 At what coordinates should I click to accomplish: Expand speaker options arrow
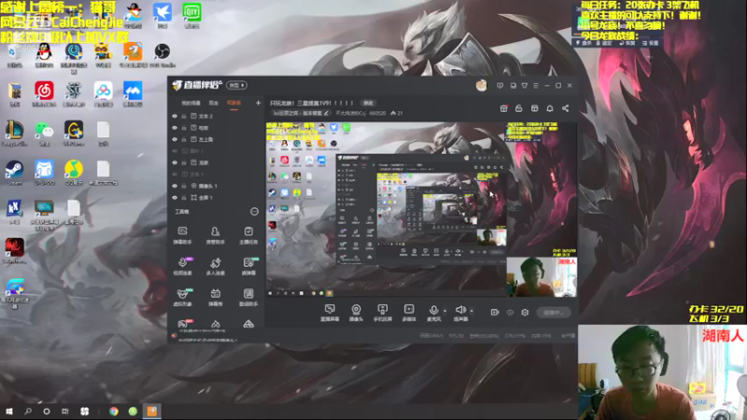point(472,311)
